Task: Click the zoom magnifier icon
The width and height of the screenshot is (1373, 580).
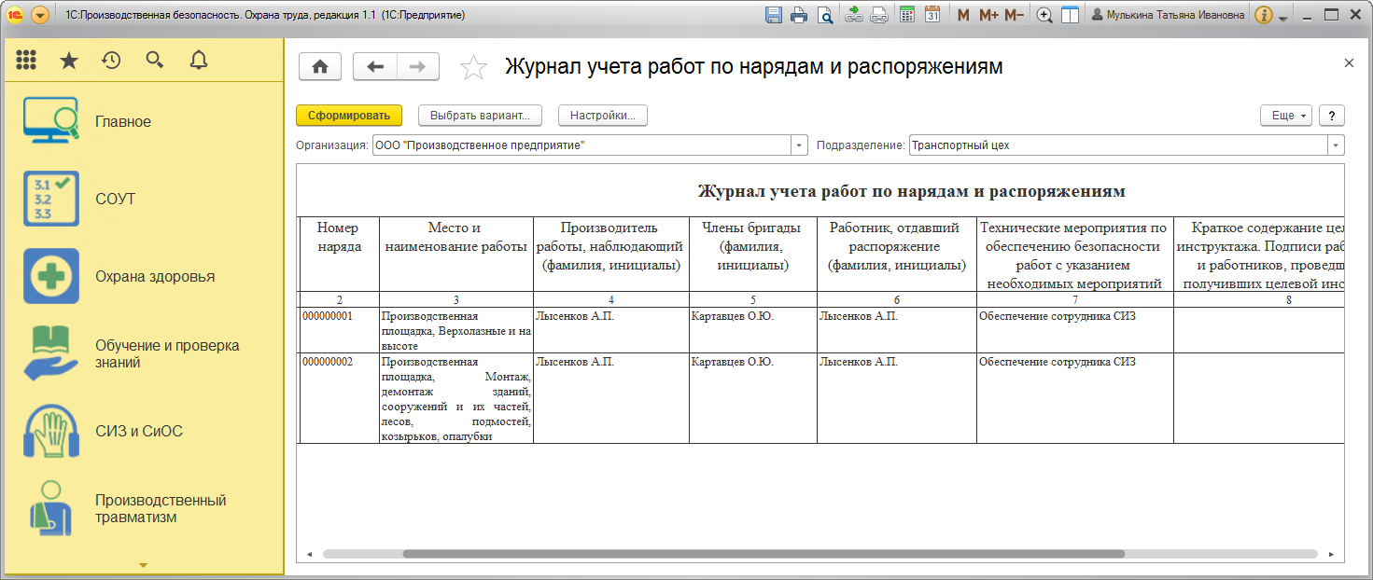Action: [x=1045, y=15]
